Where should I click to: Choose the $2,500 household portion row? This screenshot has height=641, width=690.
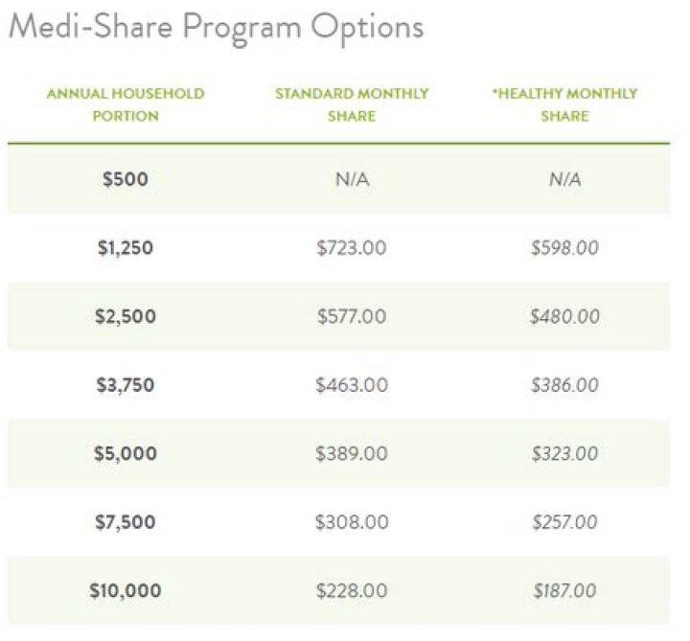click(x=126, y=316)
